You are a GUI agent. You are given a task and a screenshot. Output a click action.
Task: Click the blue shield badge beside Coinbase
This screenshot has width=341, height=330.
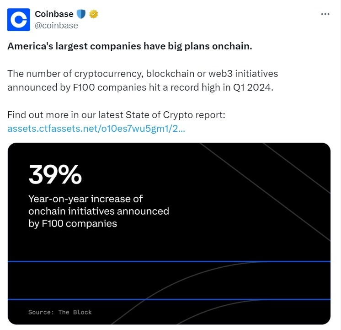coord(81,14)
